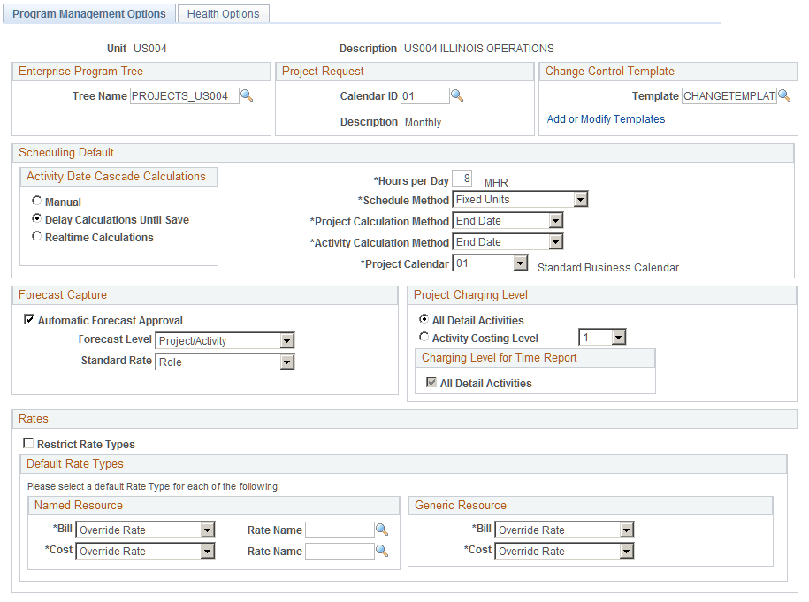Image resolution: width=809 pixels, height=602 pixels.
Task: Click inside the Hours per Day field
Action: [x=462, y=179]
